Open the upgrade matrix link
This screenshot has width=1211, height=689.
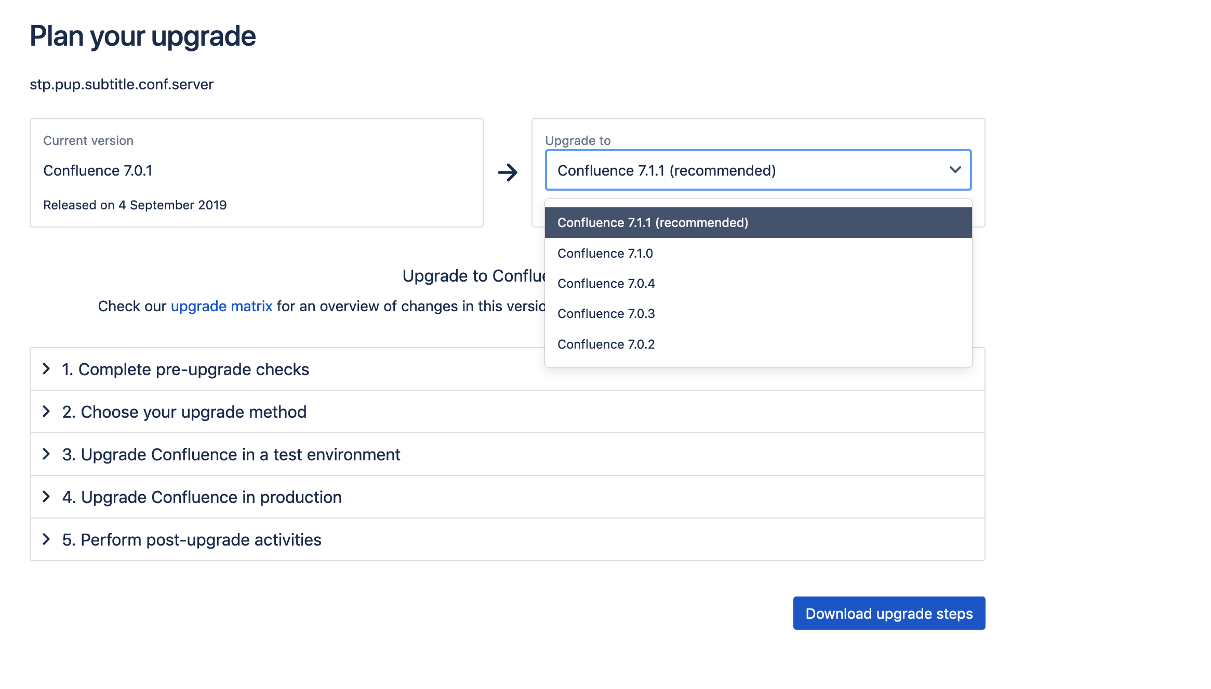point(221,306)
